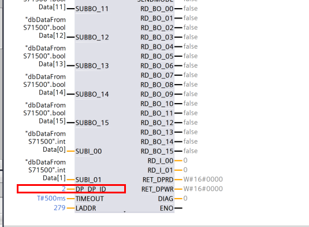Click the RD_BO_05 output label
309x227 pixels.
157,56
